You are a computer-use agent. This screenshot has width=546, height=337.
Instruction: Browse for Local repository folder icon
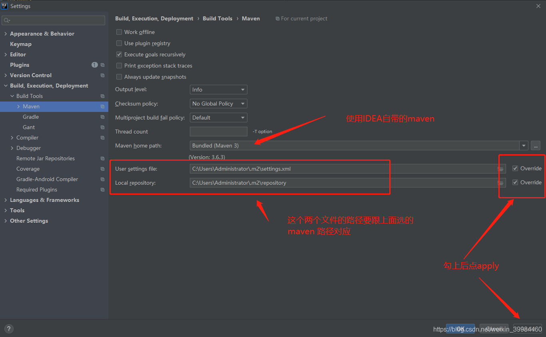click(500, 183)
